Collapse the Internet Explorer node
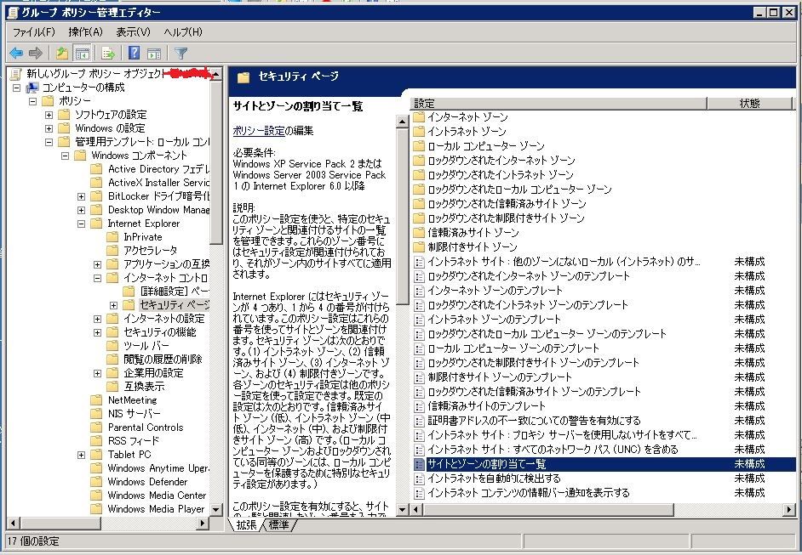This screenshot has width=802, height=555. coord(82,224)
